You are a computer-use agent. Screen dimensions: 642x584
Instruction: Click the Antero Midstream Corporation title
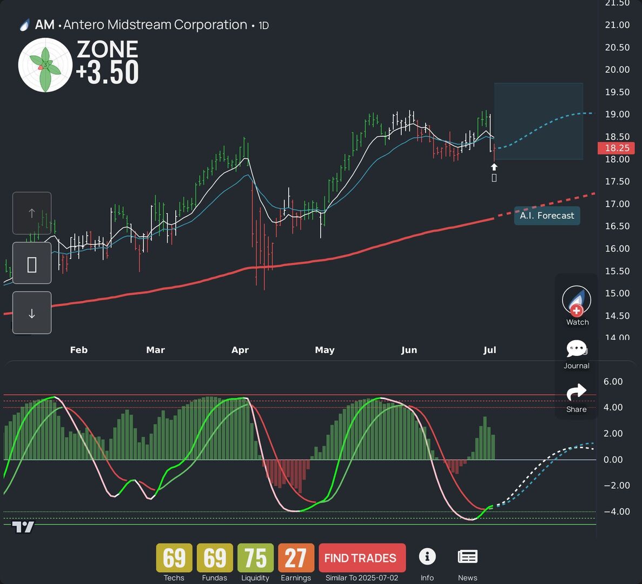[155, 25]
